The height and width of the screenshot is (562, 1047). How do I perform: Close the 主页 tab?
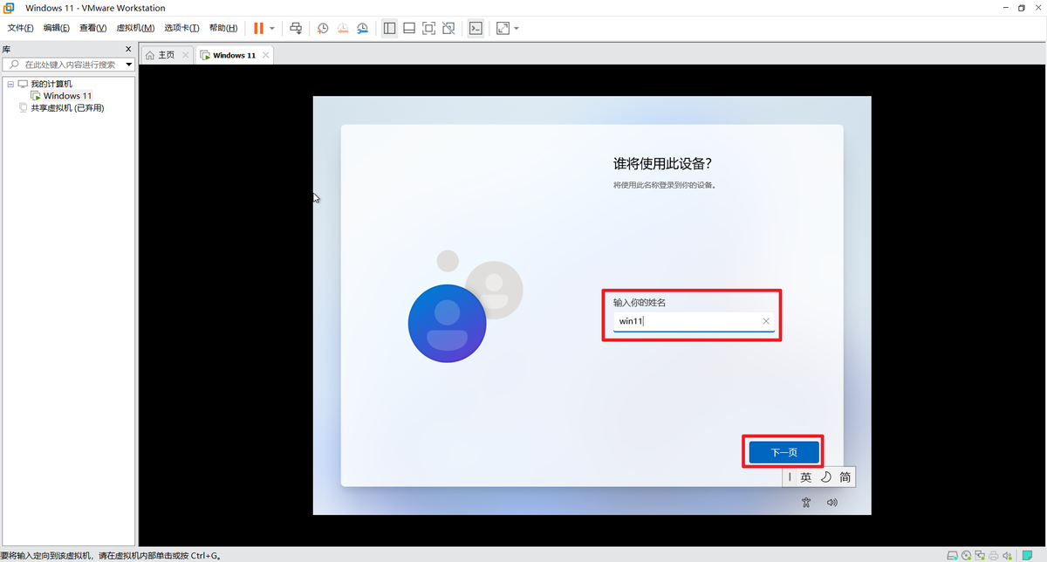point(185,55)
